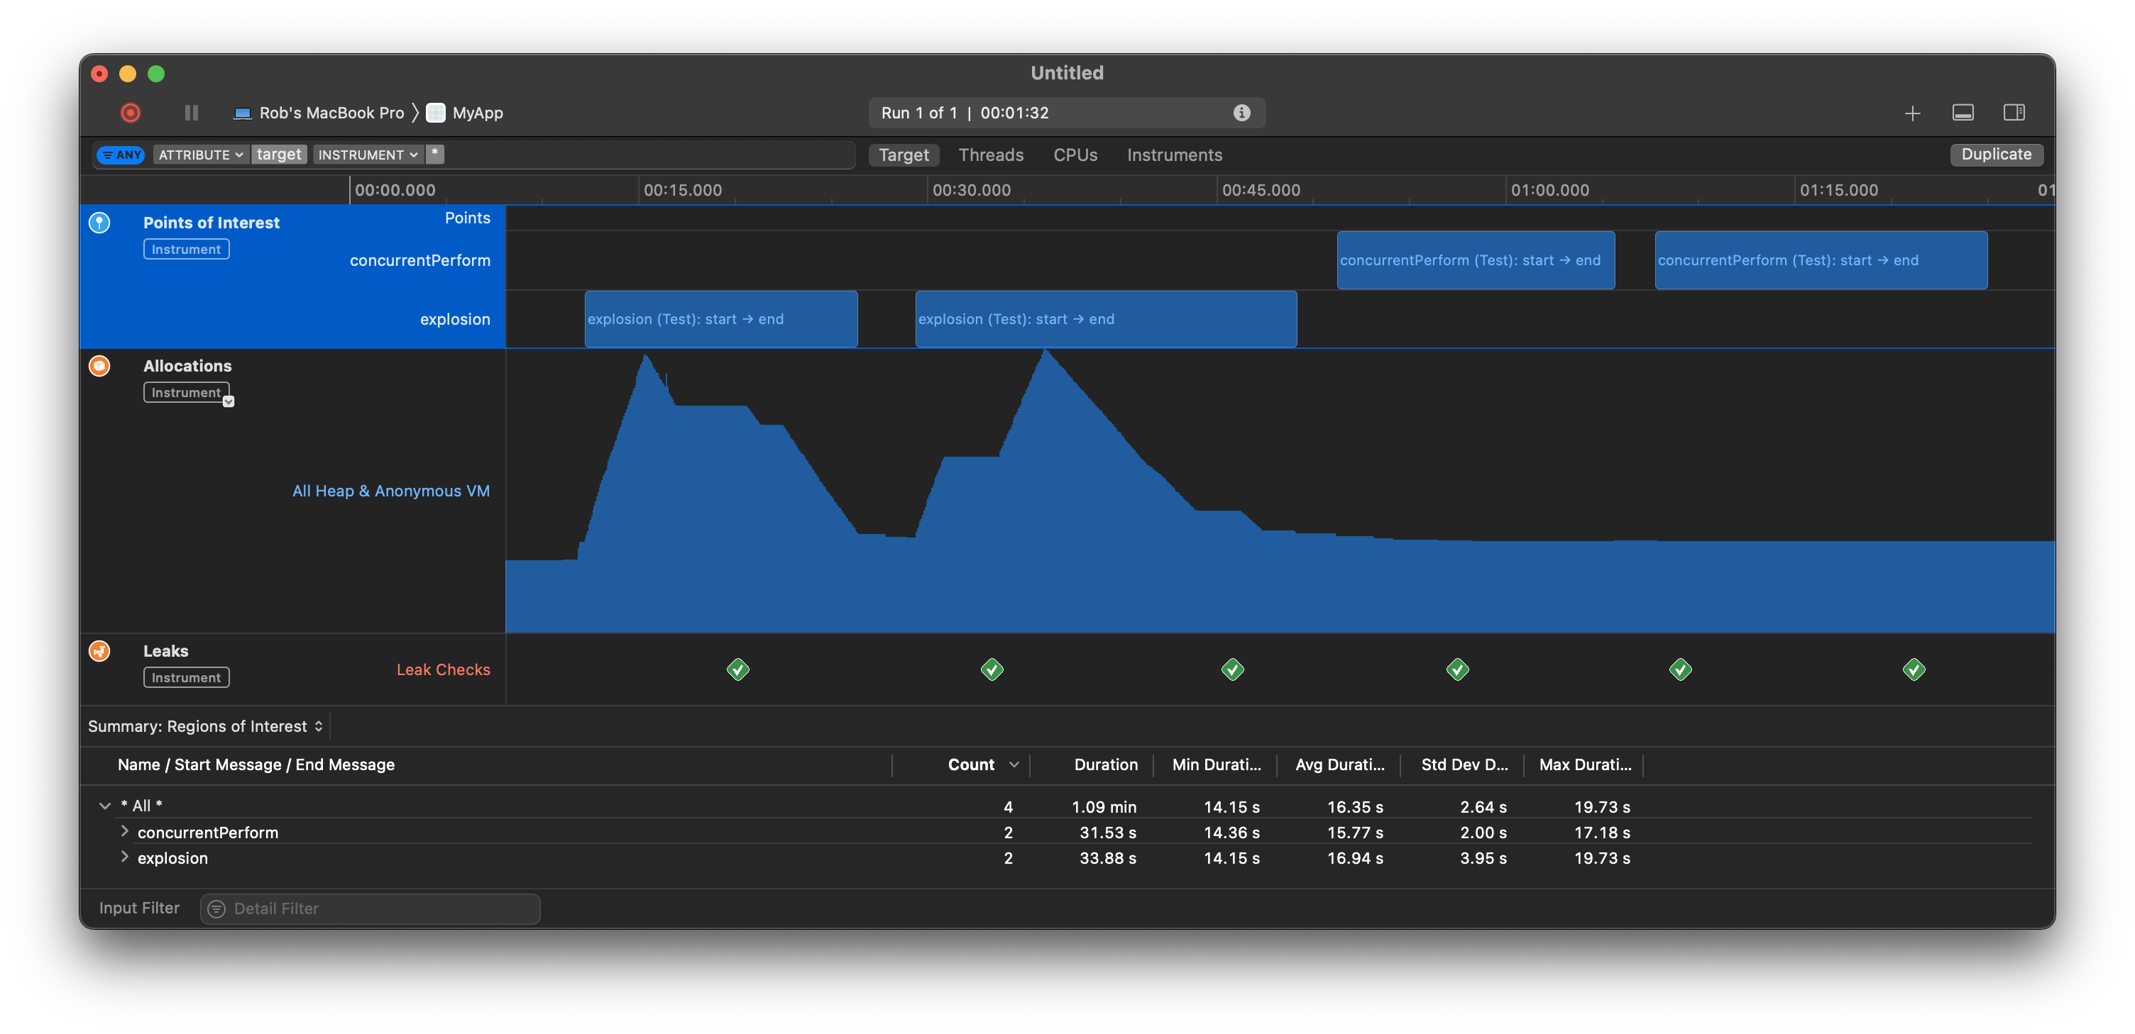2135x1034 pixels.
Task: Click the second leak check mark
Action: [992, 669]
